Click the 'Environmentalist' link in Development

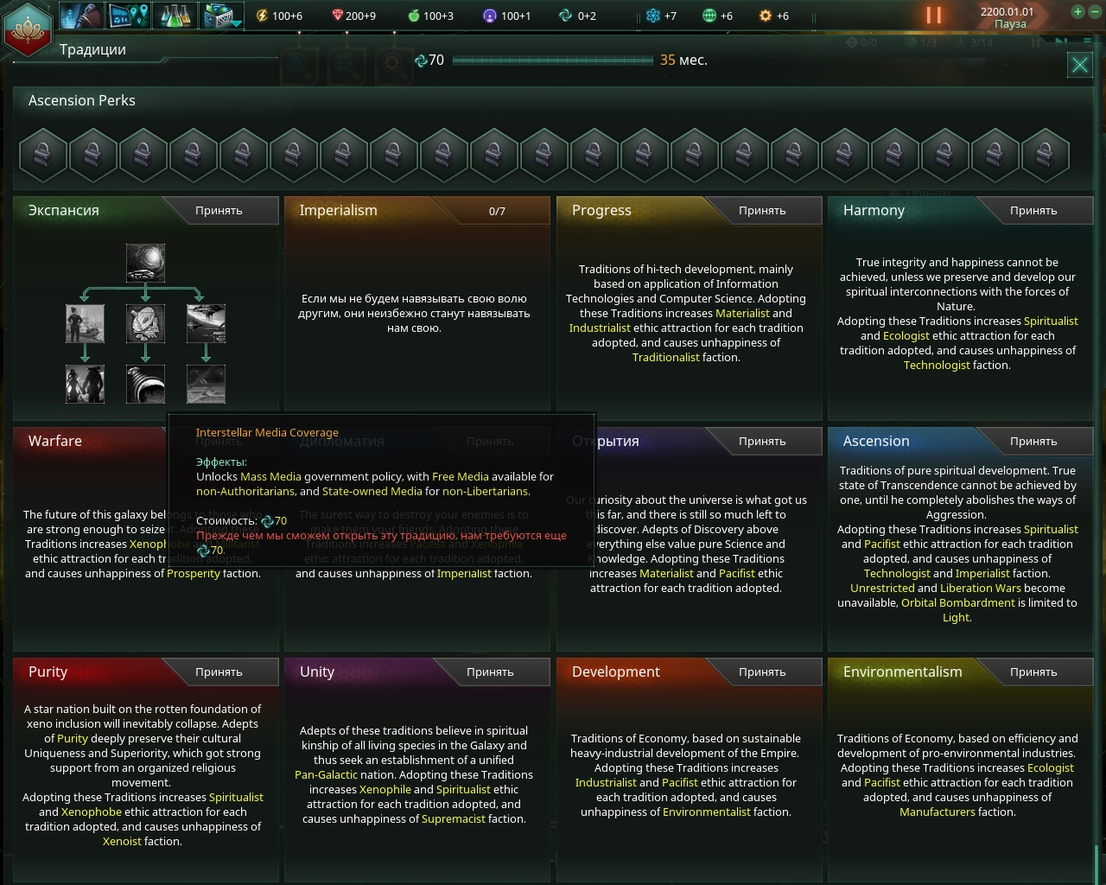click(707, 812)
